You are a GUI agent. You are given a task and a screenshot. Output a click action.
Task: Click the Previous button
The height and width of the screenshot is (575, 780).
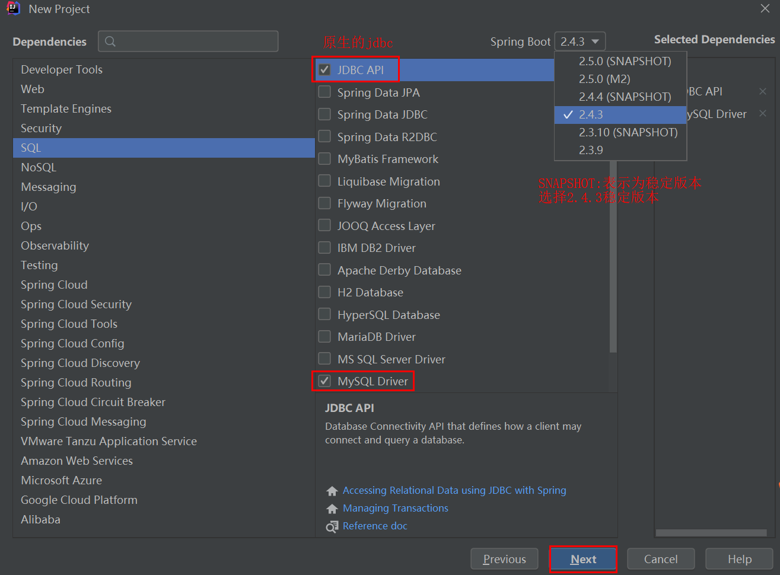point(504,559)
